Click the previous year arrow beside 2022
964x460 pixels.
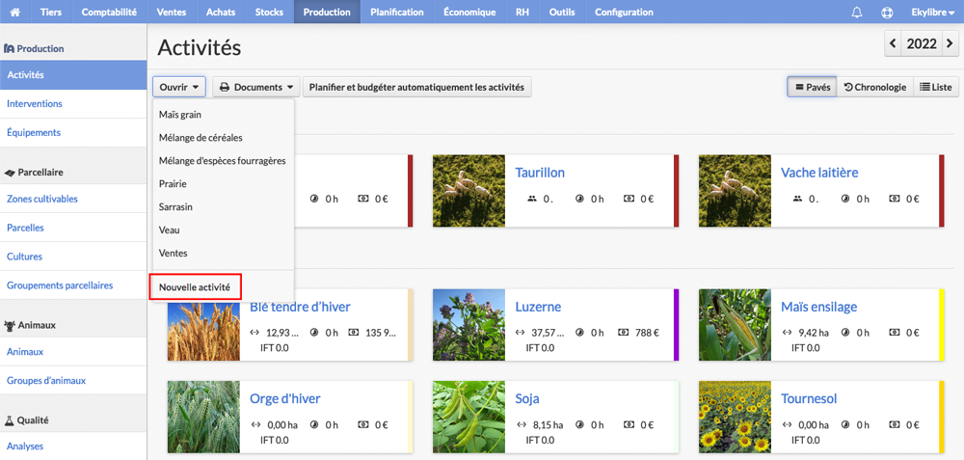tap(894, 43)
